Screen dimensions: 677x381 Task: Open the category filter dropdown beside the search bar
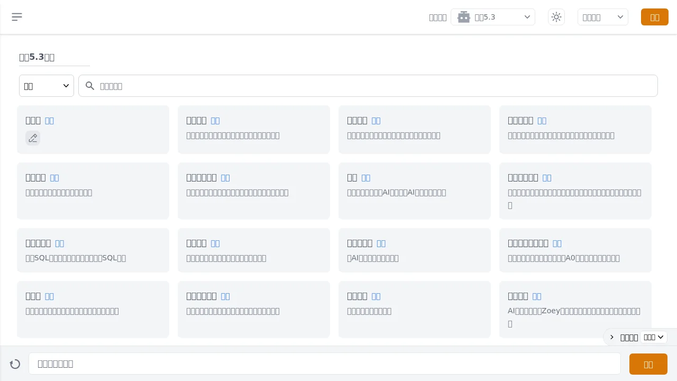point(46,86)
